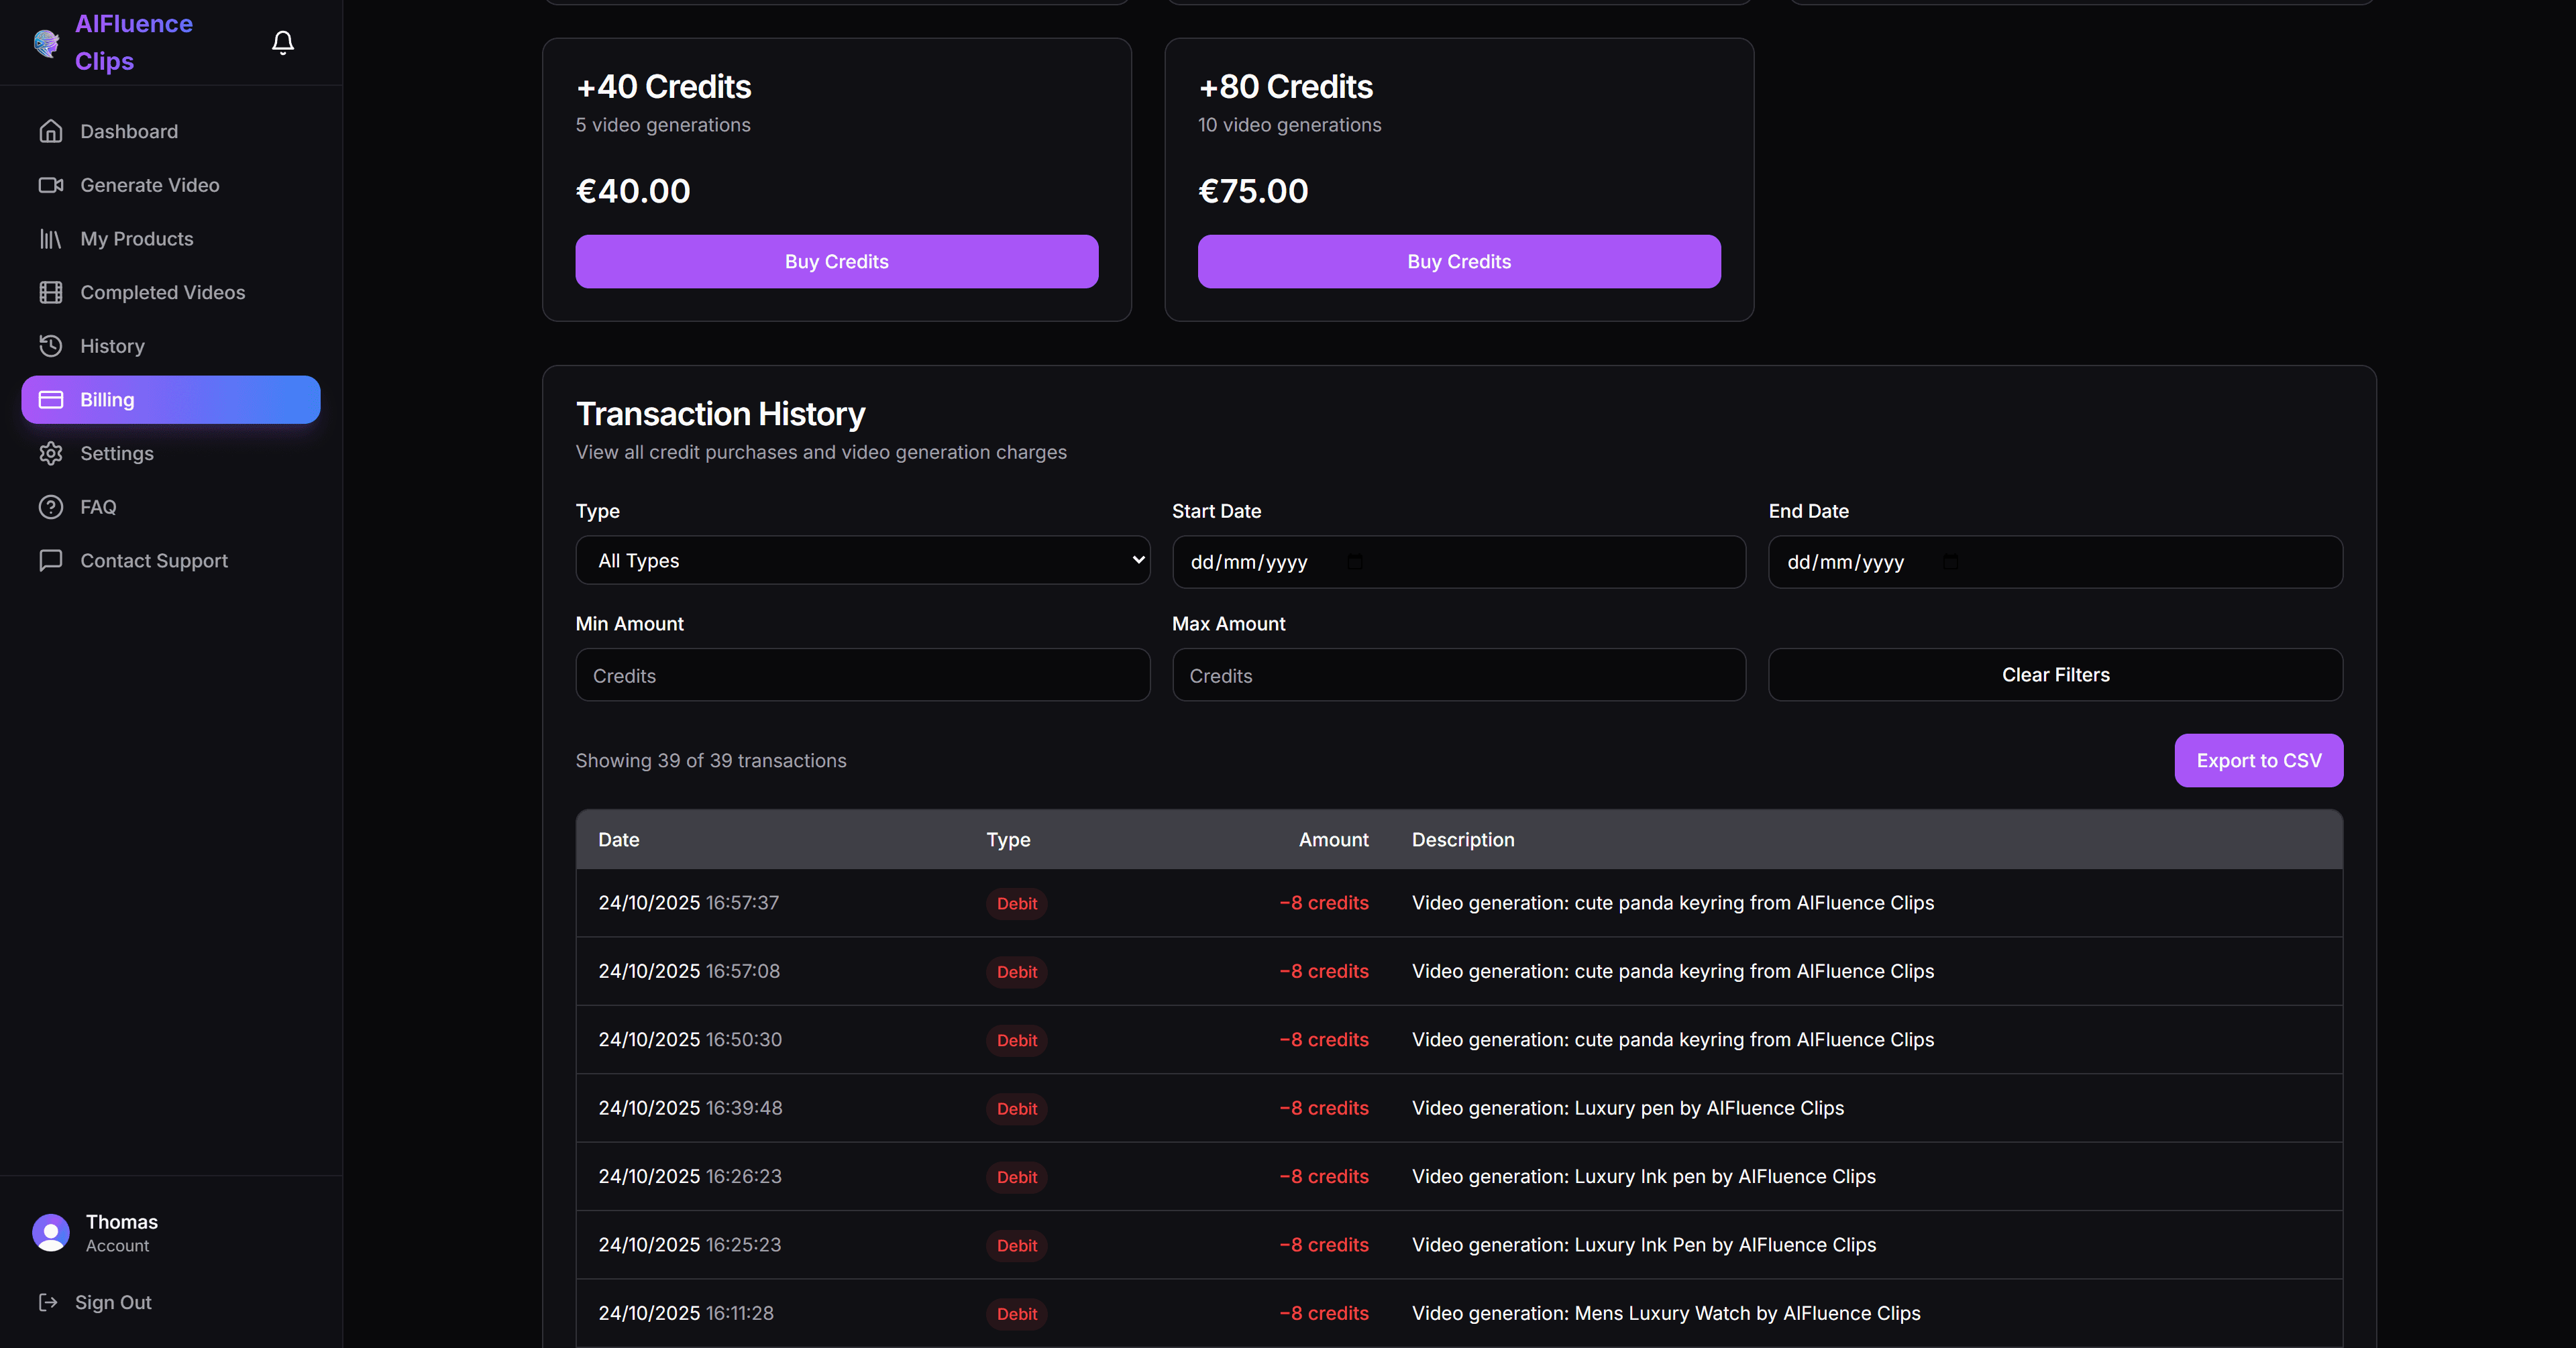Viewport: 2576px width, 1348px height.
Task: Click the History clock icon
Action: point(51,346)
